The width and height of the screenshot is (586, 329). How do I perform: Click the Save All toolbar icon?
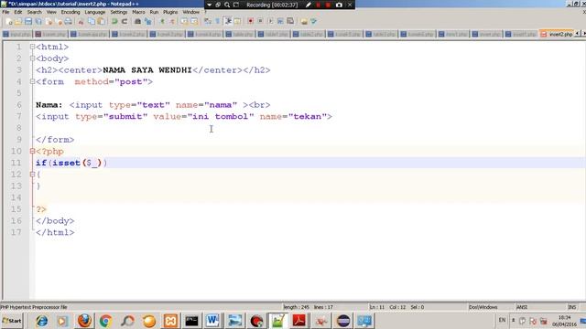click(x=38, y=22)
